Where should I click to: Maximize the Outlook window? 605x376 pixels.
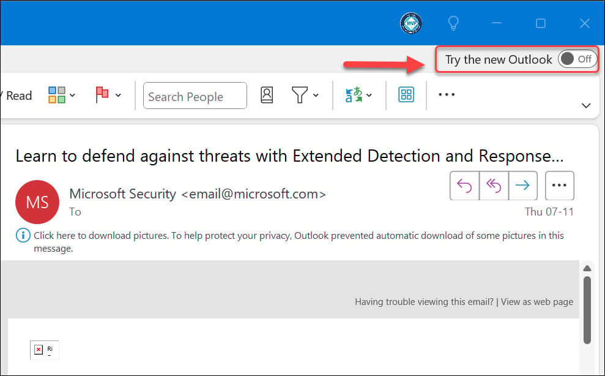541,23
